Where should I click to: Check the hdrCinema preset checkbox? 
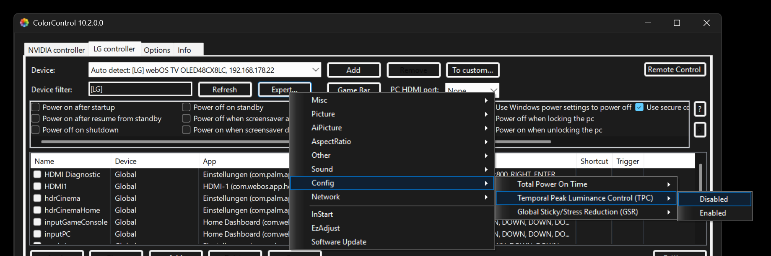(x=37, y=198)
